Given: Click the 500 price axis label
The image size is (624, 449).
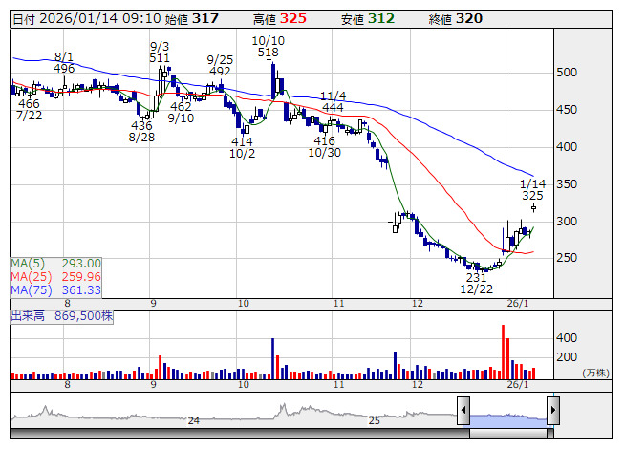Looking at the screenshot, I should [x=567, y=73].
